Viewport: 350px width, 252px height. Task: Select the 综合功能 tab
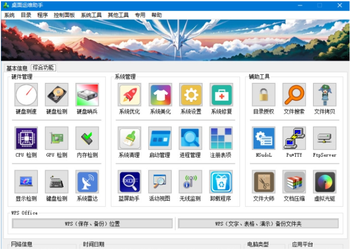click(x=43, y=67)
